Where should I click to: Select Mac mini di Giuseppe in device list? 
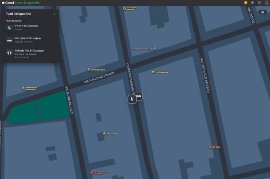(x=31, y=40)
